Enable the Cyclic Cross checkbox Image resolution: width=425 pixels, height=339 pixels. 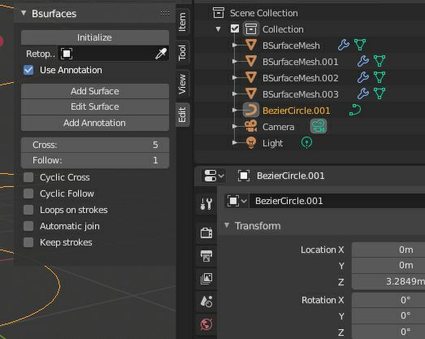point(28,177)
